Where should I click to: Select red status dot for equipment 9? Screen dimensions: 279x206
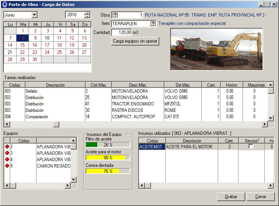click(7, 166)
